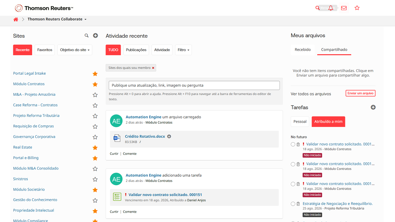Open the Real Estate site
395x222 pixels.
[x=23, y=147]
